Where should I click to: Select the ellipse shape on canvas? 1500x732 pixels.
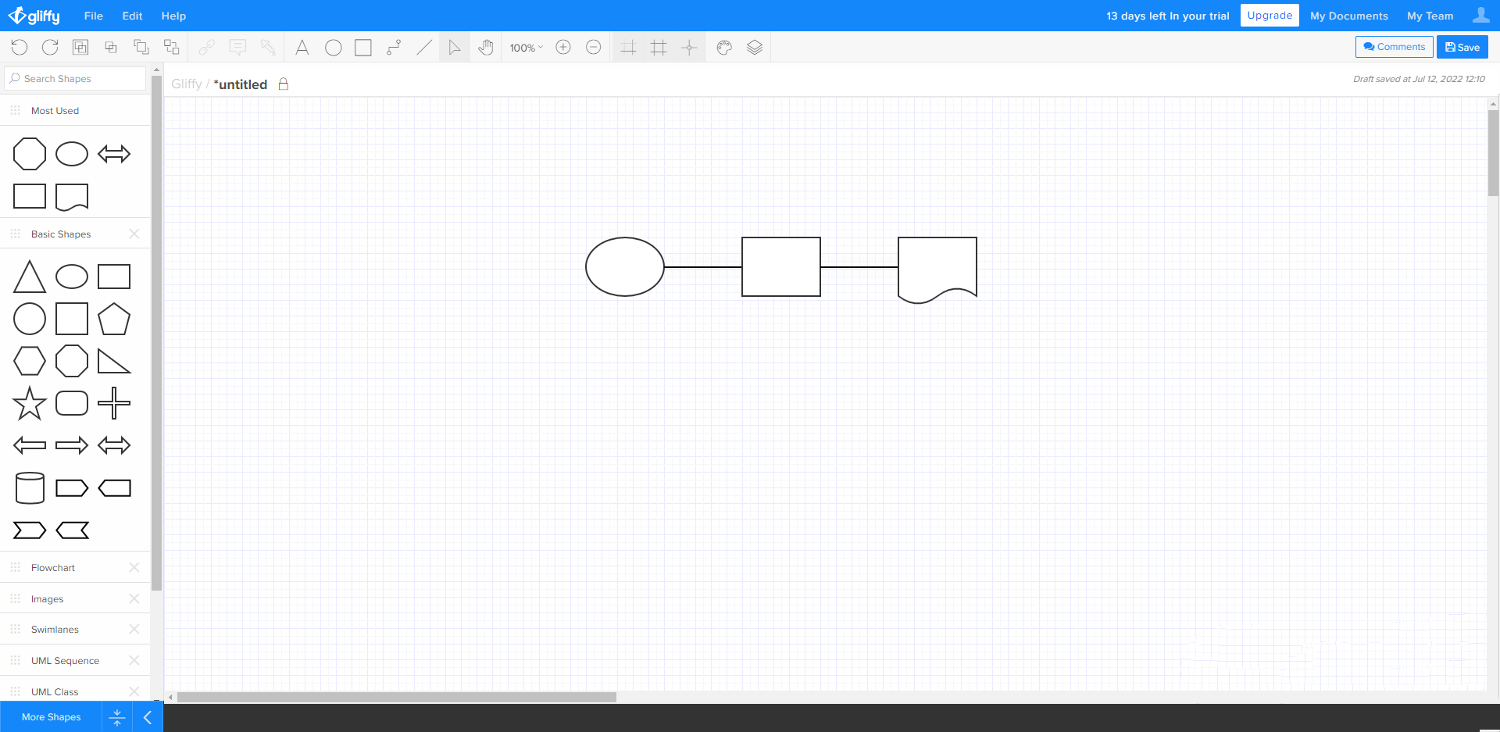(x=625, y=267)
